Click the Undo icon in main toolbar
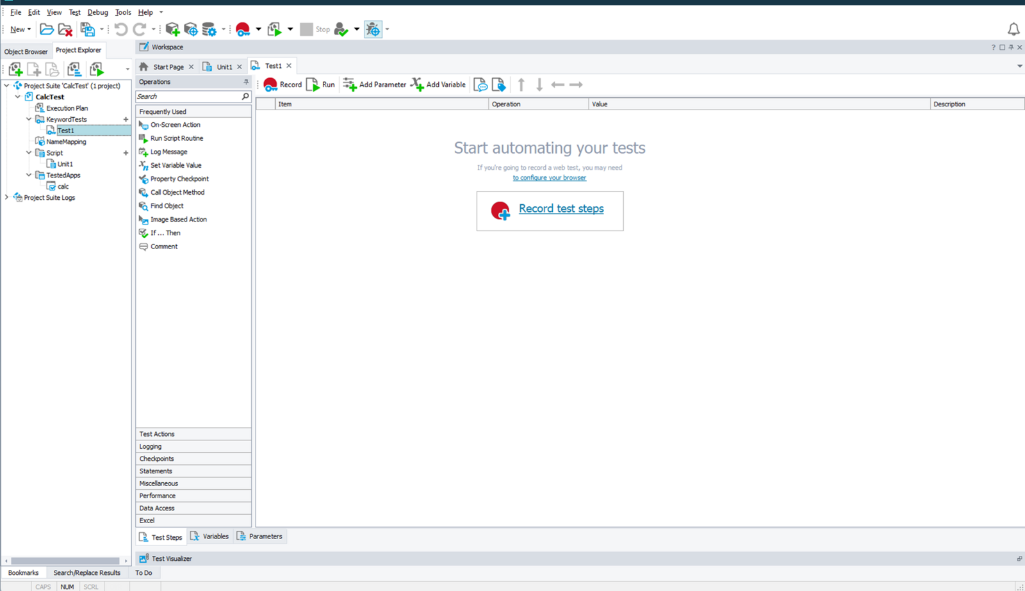 120,29
